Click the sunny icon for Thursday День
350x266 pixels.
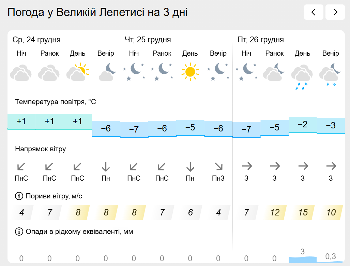click(x=190, y=72)
